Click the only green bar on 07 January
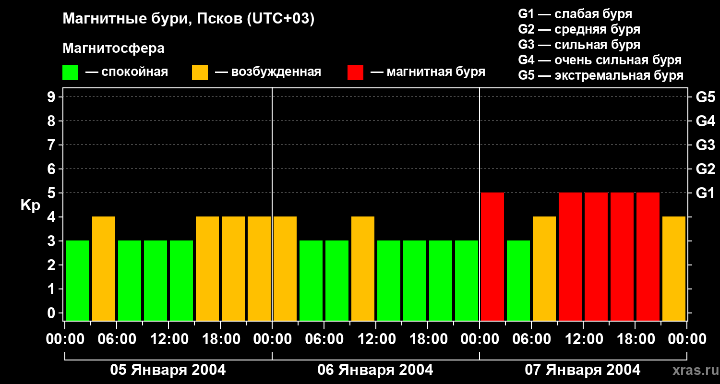Image resolution: width=720 pixels, height=384 pixels. click(x=518, y=280)
